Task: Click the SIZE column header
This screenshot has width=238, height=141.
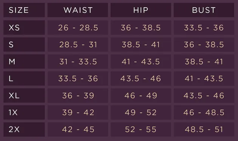Action: (x=24, y=10)
